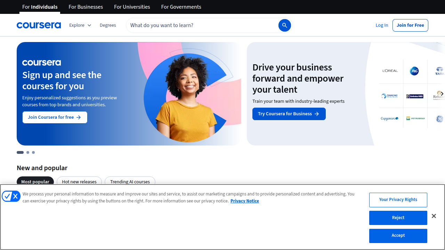Select the third carousel slide dot
The height and width of the screenshot is (250, 445).
tap(33, 152)
